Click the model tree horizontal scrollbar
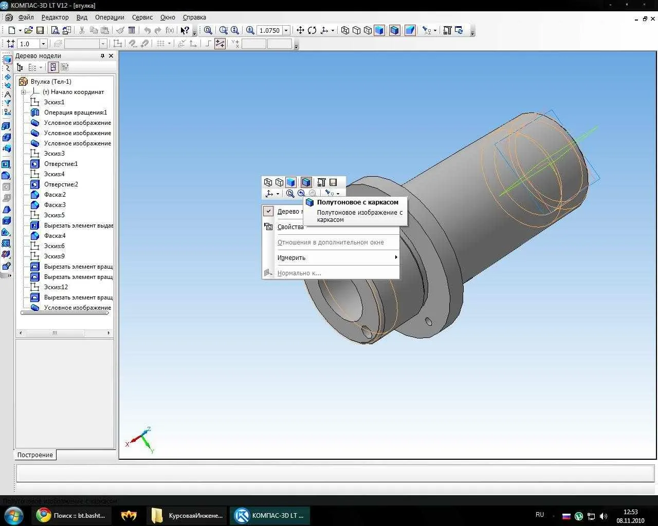Screen dimensions: 658x526 point(55,333)
